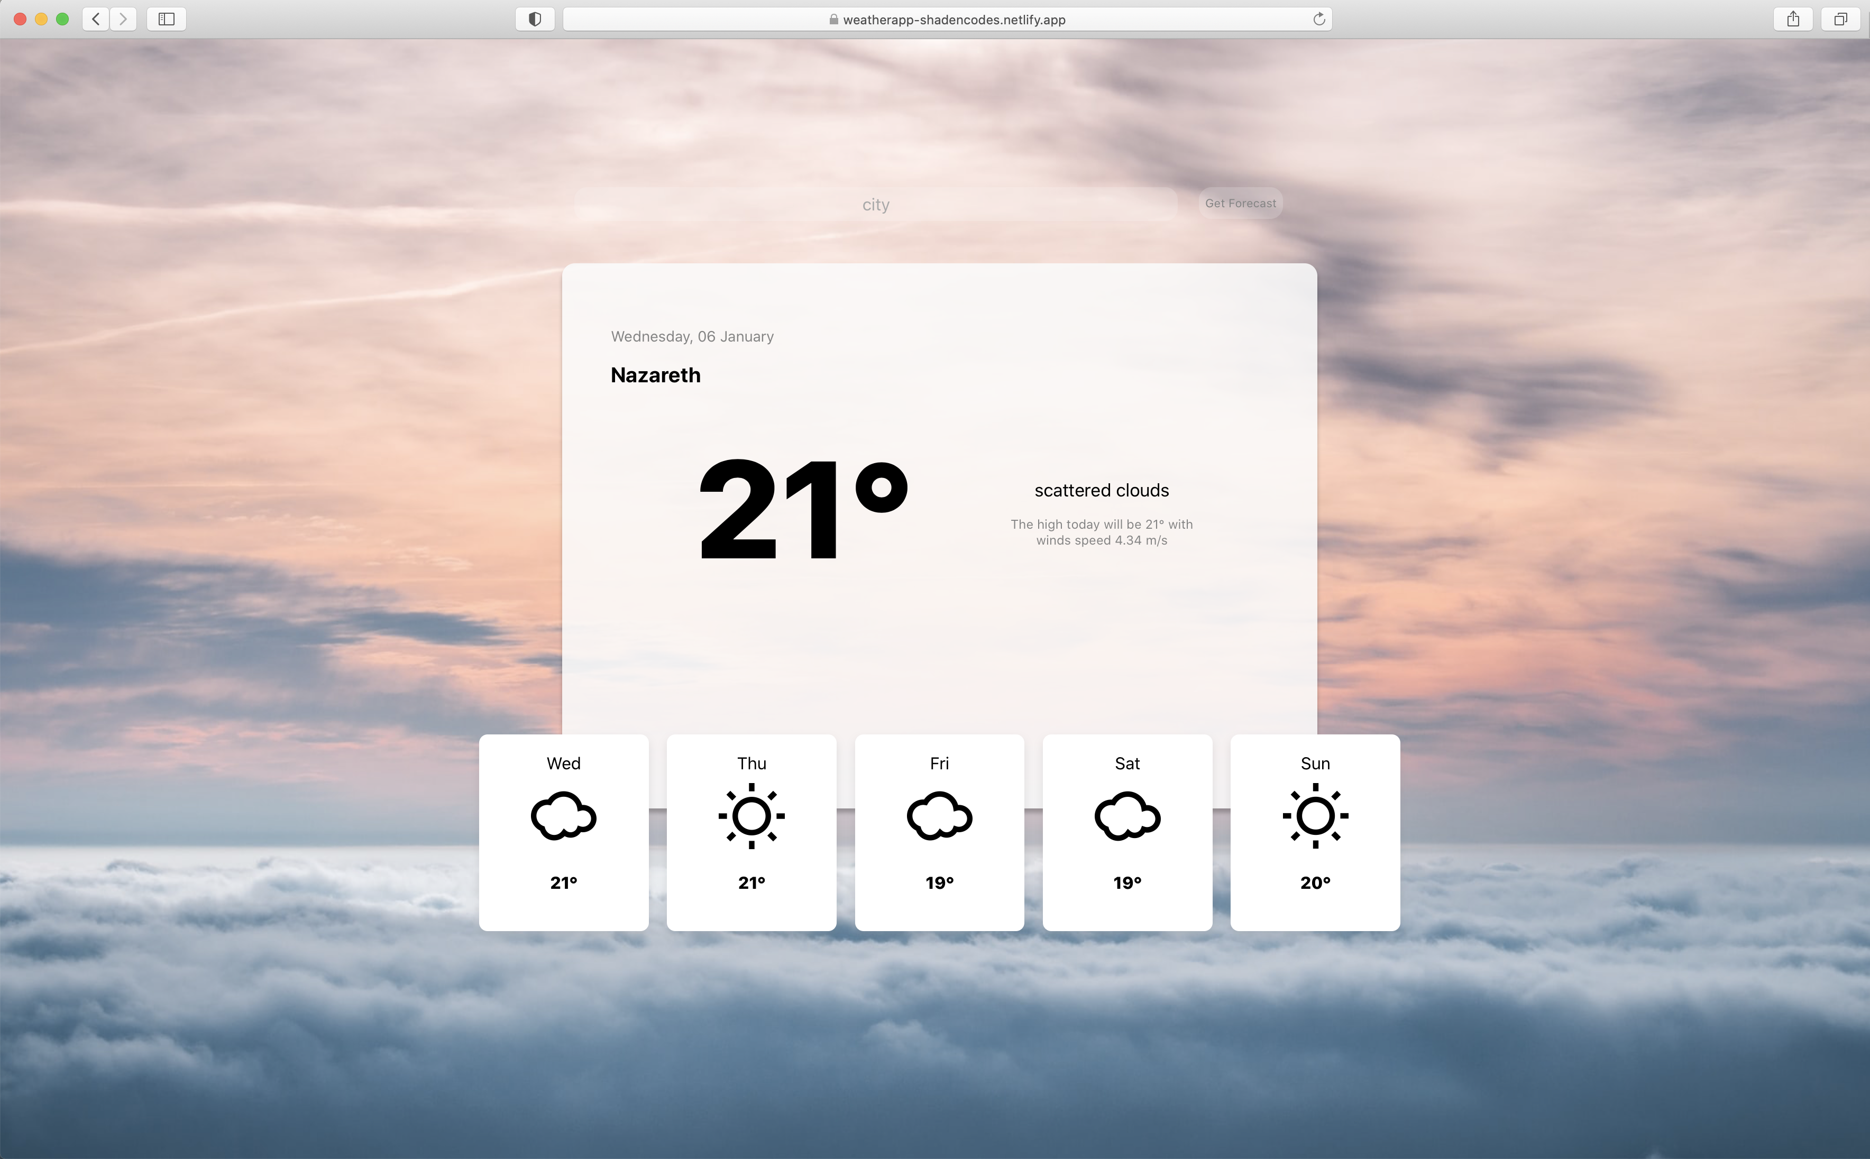
Task: Show the tab overview icon
Action: [1840, 19]
